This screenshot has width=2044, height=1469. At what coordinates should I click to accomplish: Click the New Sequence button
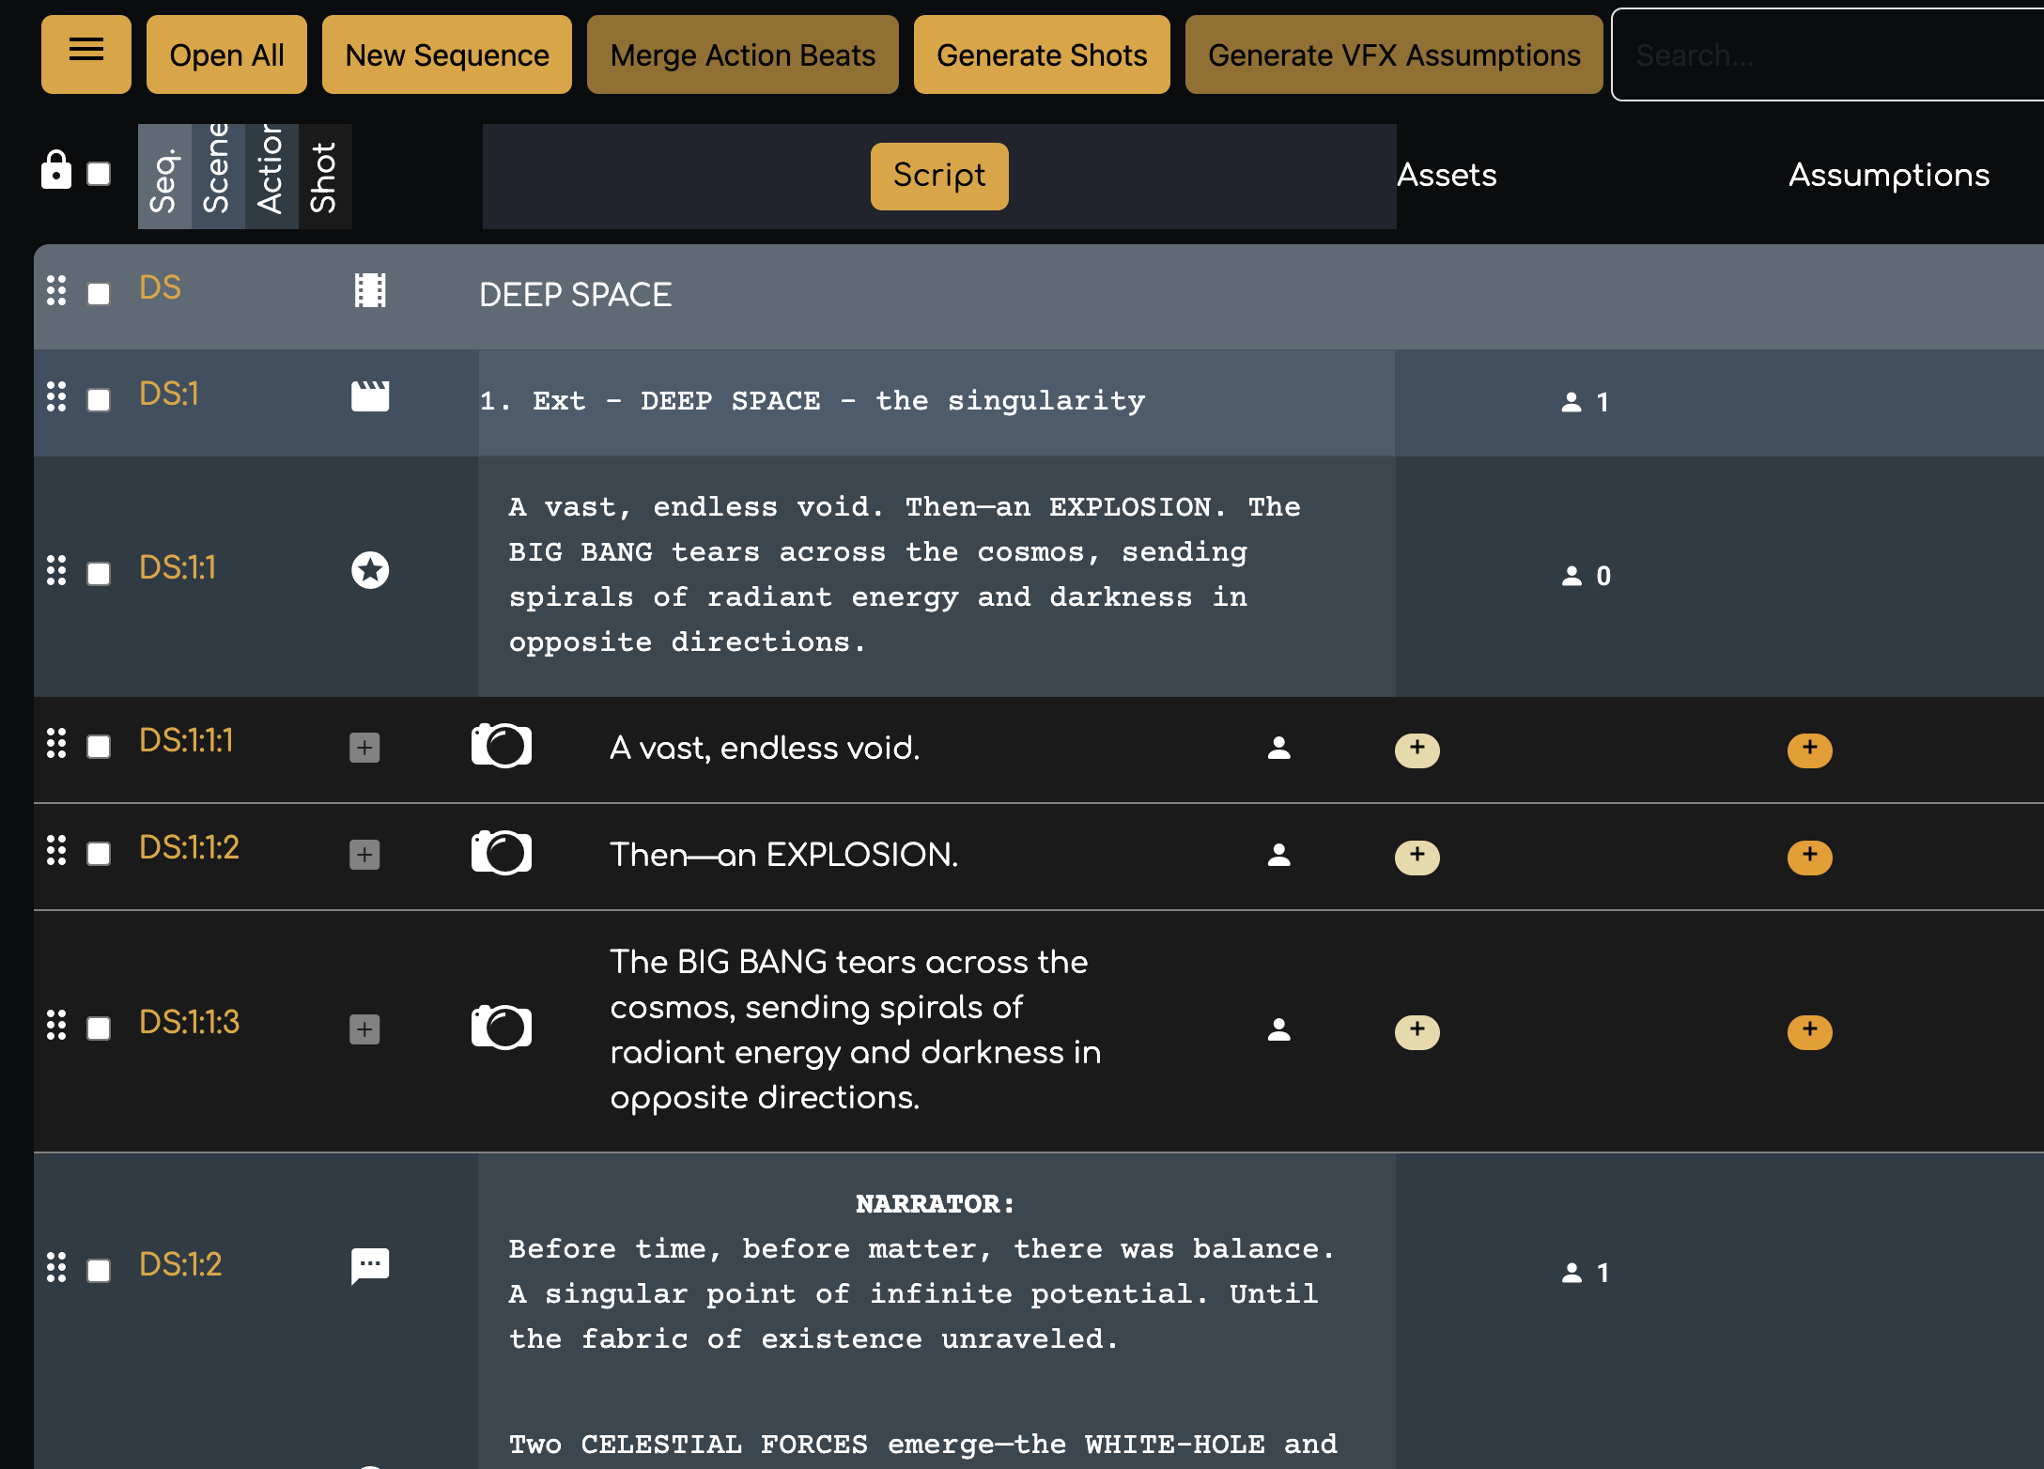(446, 55)
